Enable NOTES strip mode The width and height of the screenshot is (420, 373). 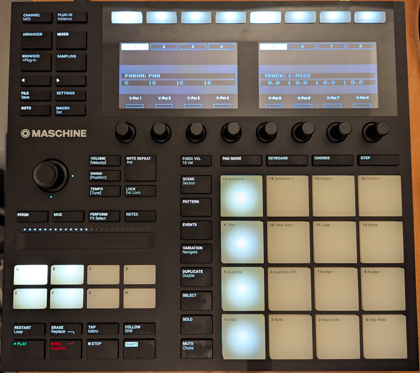click(140, 216)
